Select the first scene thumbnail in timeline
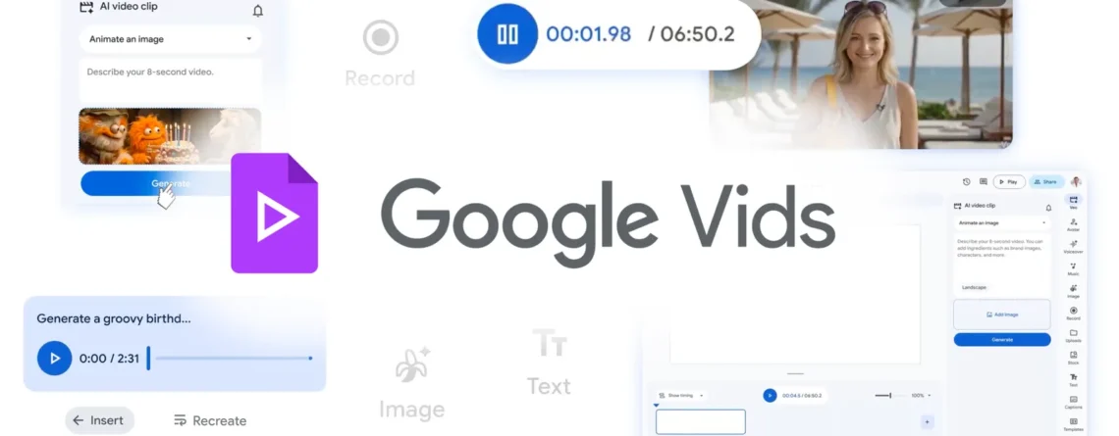 click(700, 421)
